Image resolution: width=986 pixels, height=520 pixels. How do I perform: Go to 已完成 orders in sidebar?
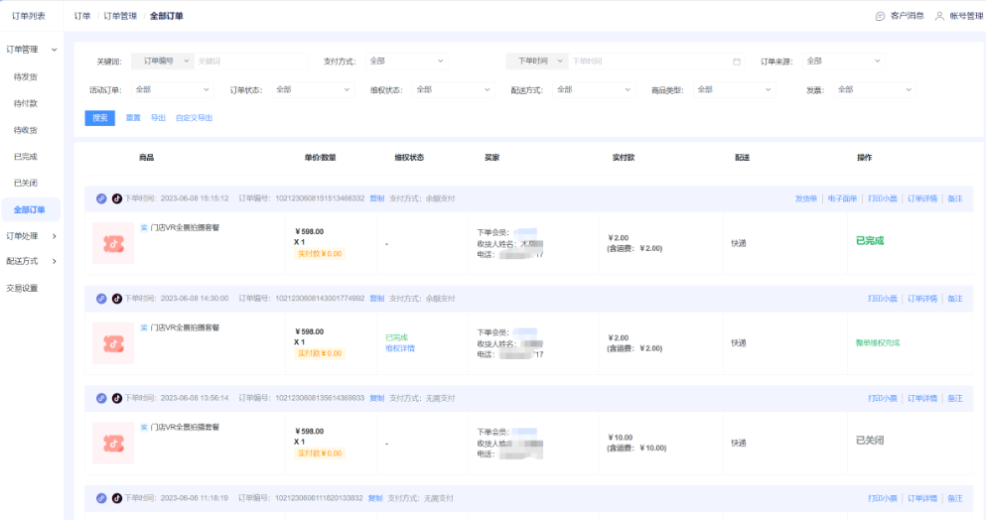click(x=26, y=157)
